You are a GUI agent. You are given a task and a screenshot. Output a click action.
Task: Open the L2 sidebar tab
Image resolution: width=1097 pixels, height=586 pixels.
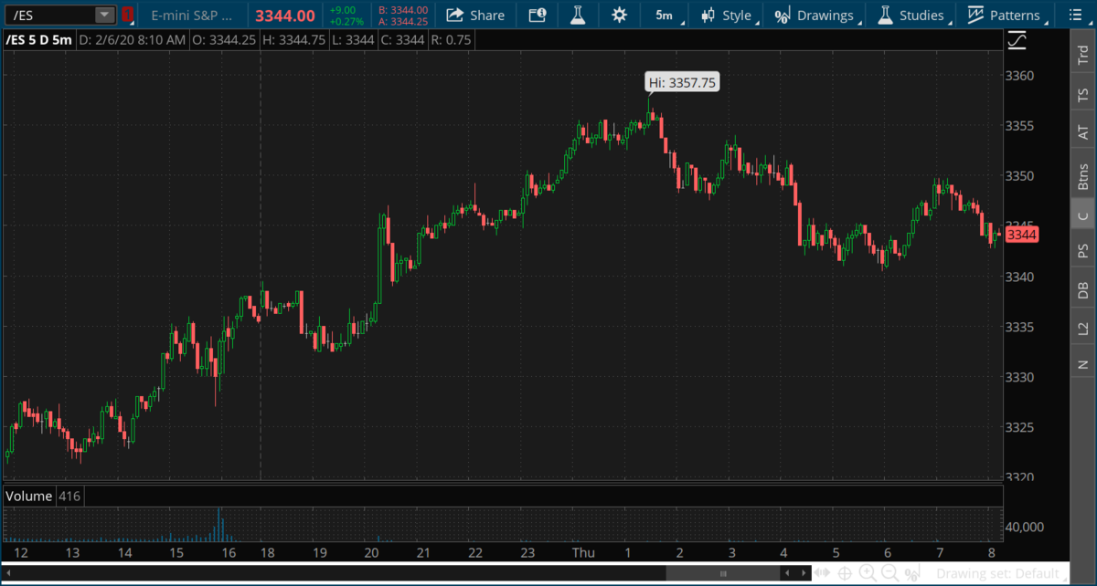(x=1083, y=328)
